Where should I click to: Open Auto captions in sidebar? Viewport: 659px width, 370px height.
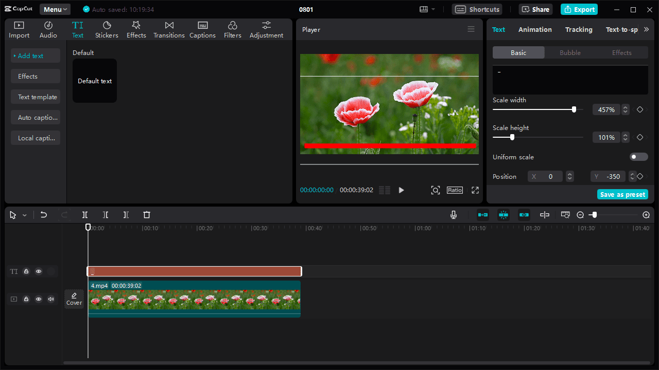36,117
